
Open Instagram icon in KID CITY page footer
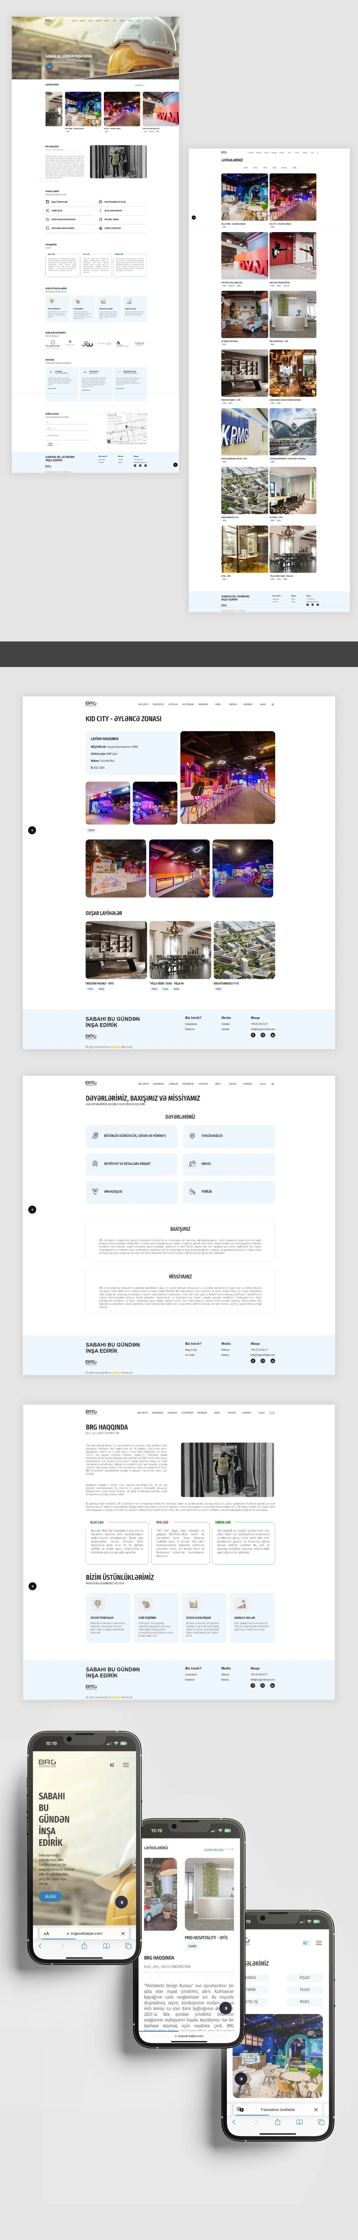point(263,1035)
